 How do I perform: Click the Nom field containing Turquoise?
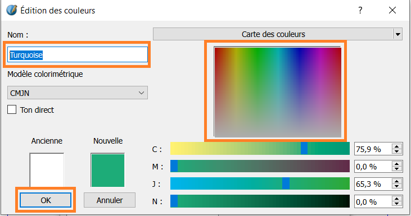(x=78, y=54)
